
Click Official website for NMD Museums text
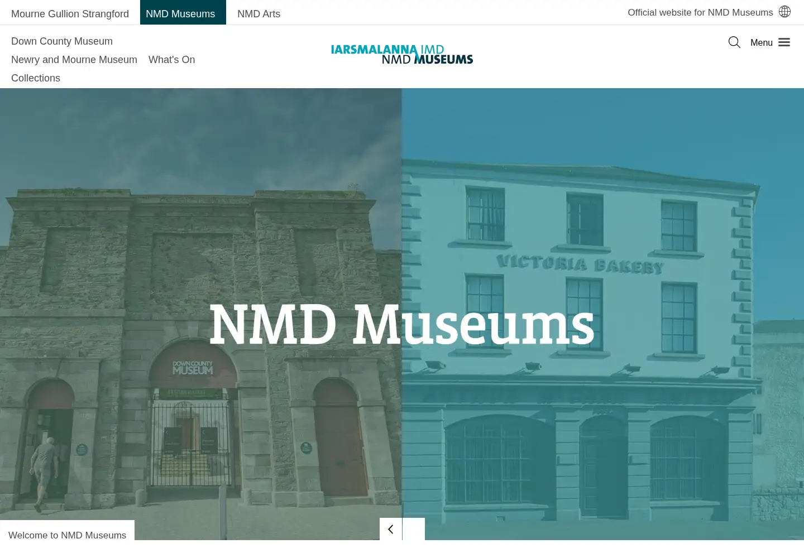point(700,12)
